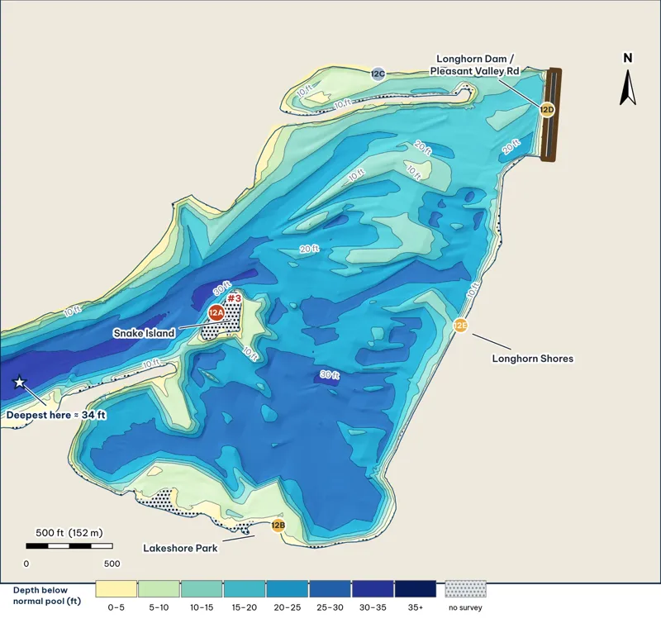This screenshot has width=661, height=628.
Task: Open the 12D marker at Longhorn Dam
Action: [547, 110]
